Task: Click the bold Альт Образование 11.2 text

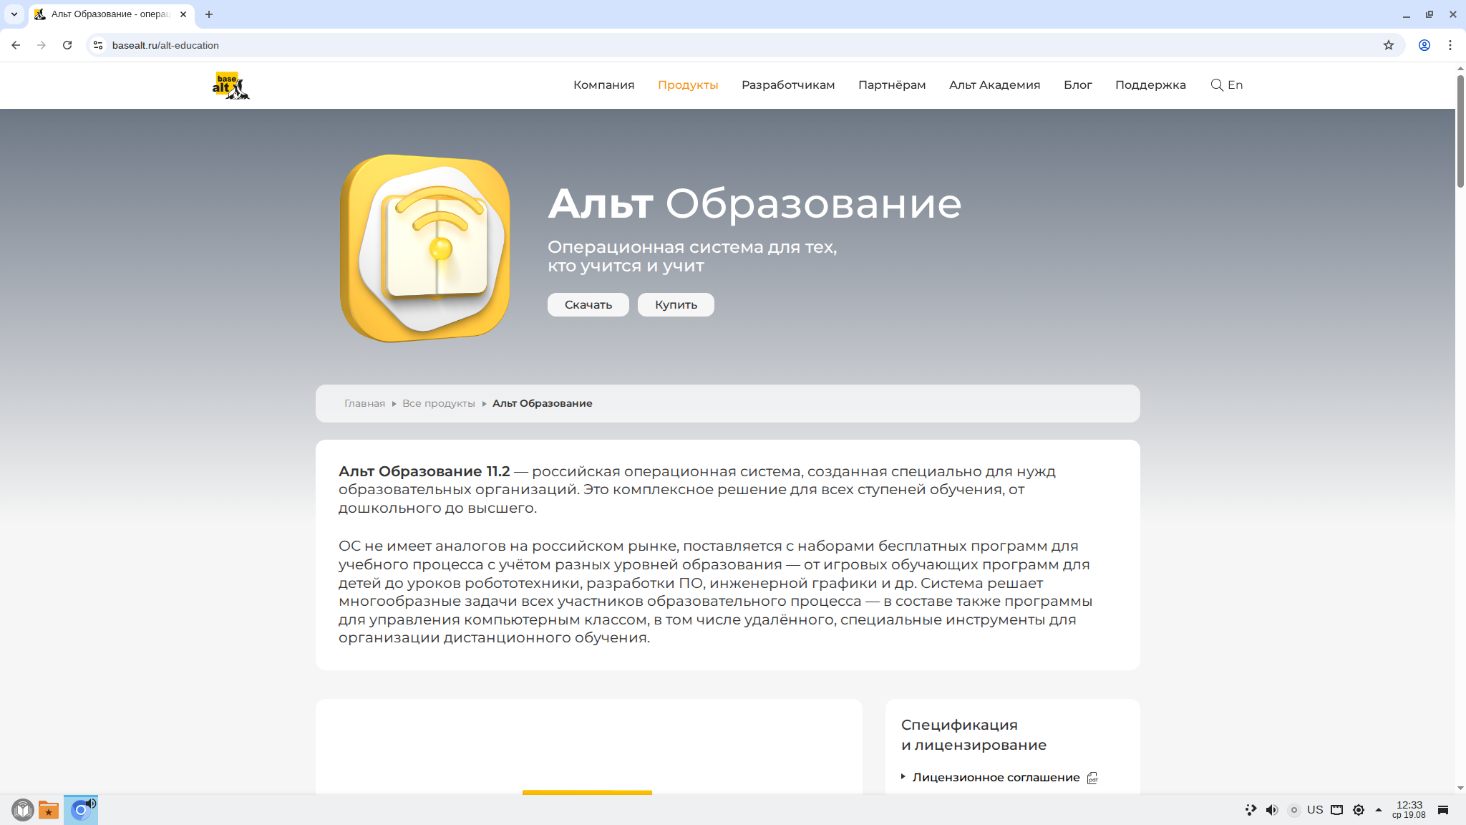Action: coord(424,472)
